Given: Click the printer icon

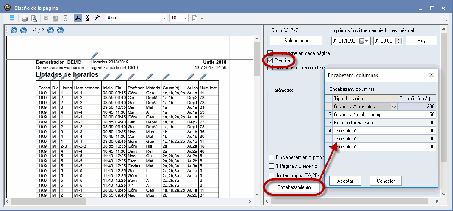Looking at the screenshot, I should pyautogui.click(x=25, y=19).
